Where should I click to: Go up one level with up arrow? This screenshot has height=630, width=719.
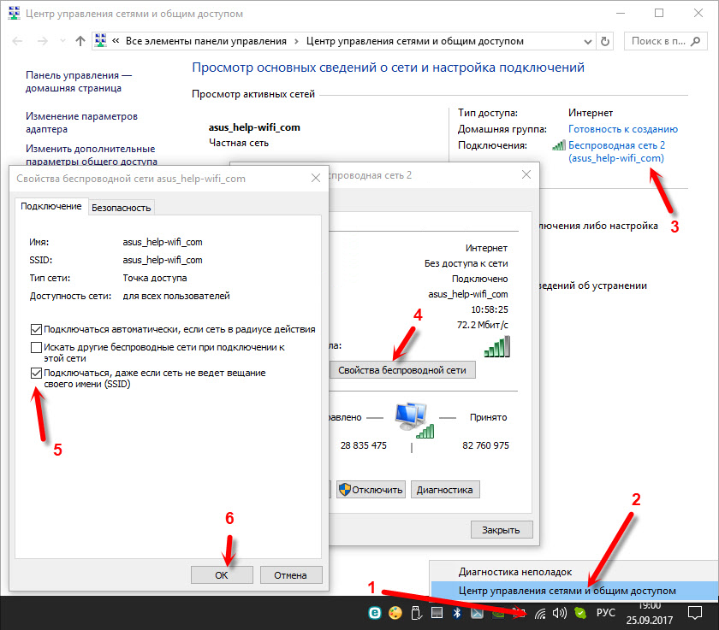tap(80, 41)
